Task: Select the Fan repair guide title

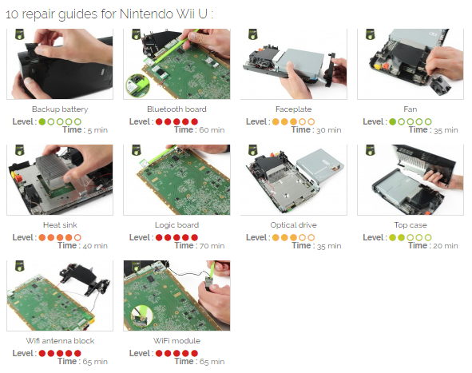Action: click(411, 109)
